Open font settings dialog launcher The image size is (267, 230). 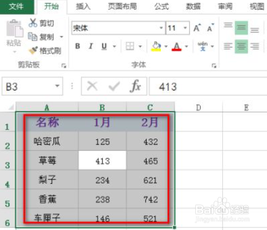(x=214, y=66)
